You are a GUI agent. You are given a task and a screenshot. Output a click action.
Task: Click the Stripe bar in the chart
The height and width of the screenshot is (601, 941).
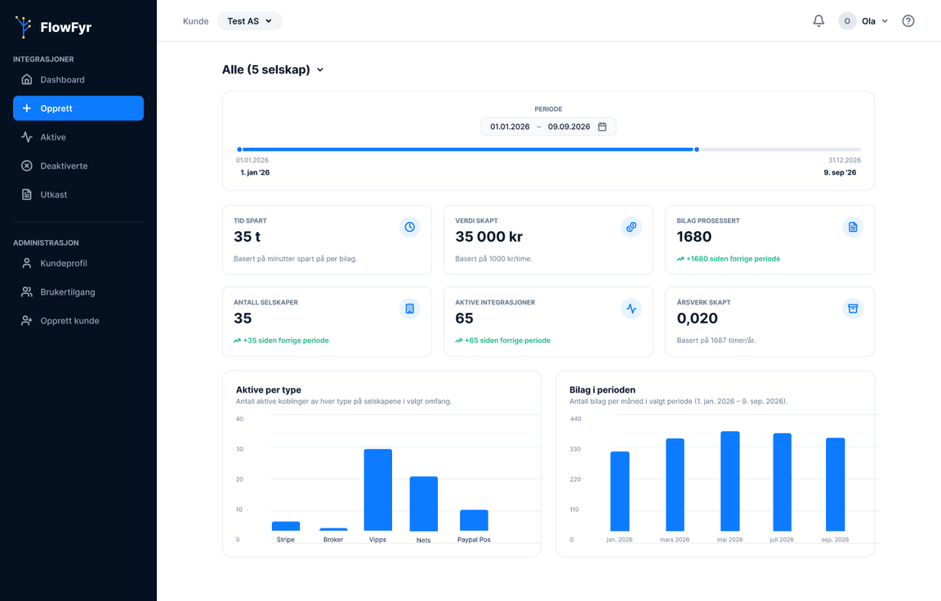[286, 526]
